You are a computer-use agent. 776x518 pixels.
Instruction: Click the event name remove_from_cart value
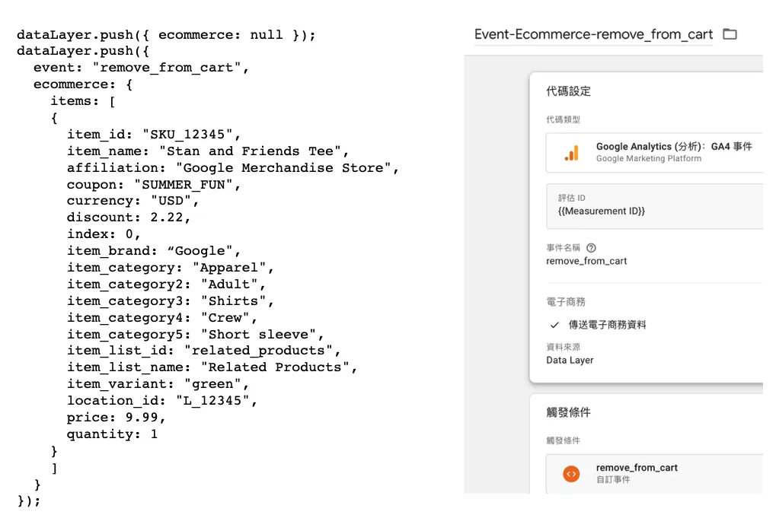(x=586, y=261)
